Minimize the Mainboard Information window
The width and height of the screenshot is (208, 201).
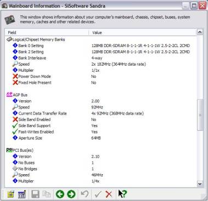pos(185,5)
